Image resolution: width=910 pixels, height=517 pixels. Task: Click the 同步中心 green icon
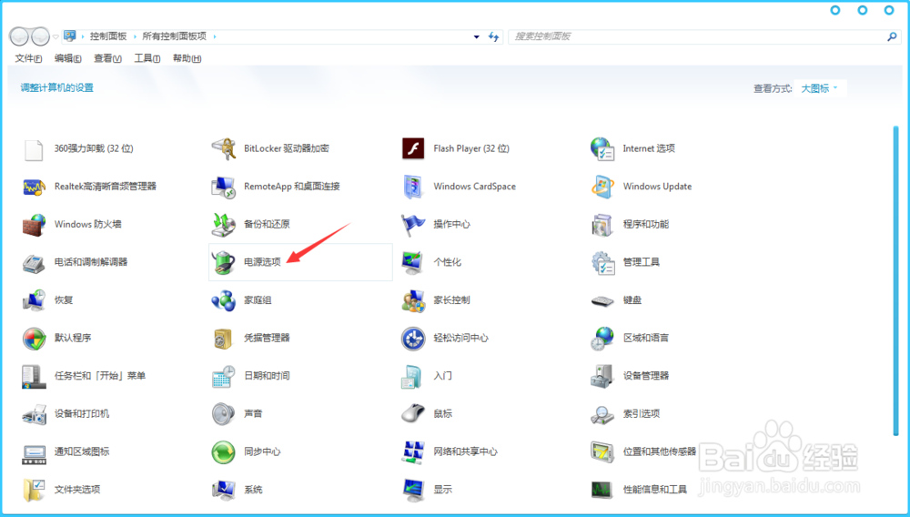click(x=224, y=452)
